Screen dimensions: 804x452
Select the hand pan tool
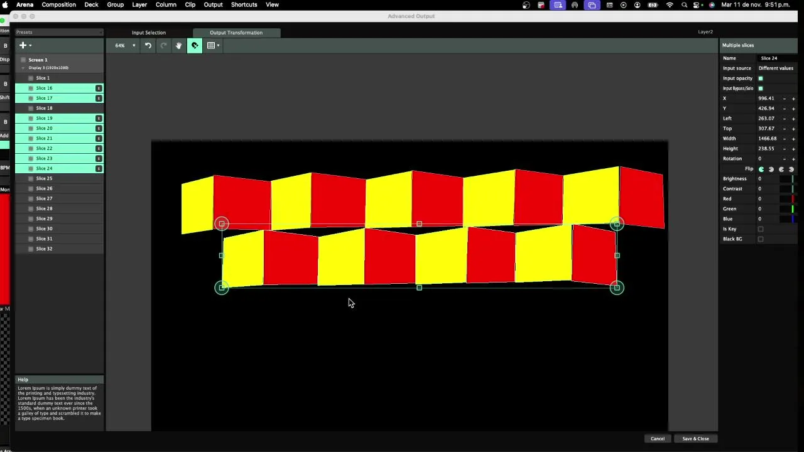click(179, 45)
